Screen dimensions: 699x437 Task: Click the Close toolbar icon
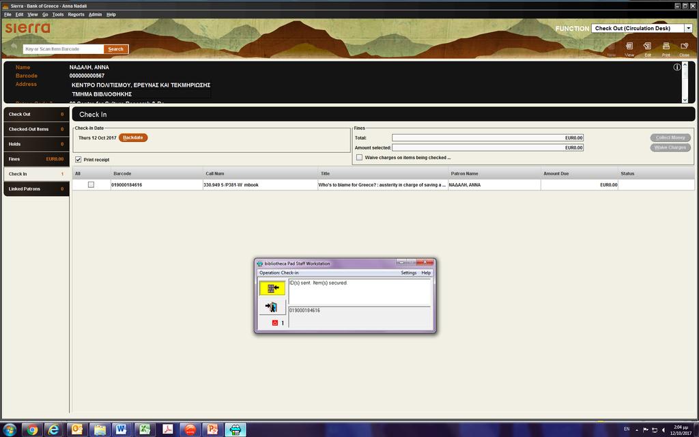pyautogui.click(x=684, y=48)
